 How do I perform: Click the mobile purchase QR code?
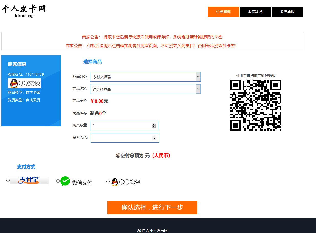pyautogui.click(x=256, y=105)
